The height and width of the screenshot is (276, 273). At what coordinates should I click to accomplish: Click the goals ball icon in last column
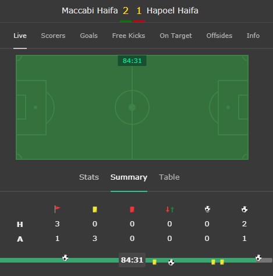coord(244,209)
